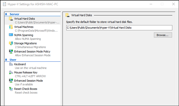The height and width of the screenshot is (106, 179).
Task: Click the C:\Users\Public\Documents\Hyper-... subtitle text
Action: click(37, 23)
